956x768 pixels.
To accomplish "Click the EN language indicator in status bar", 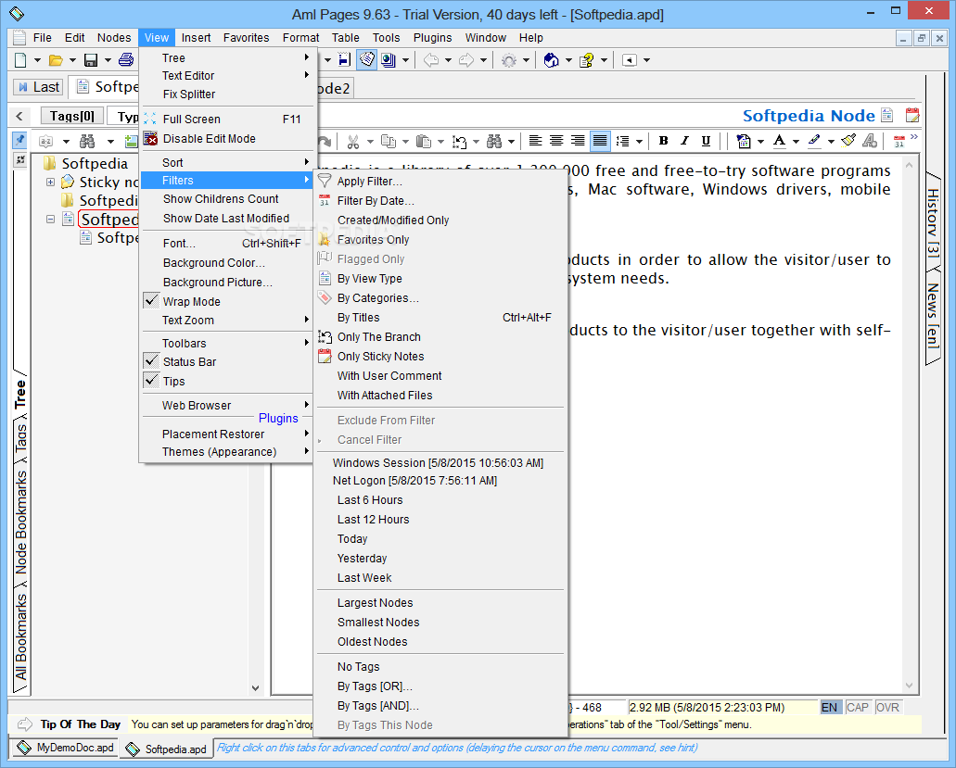I will click(830, 707).
